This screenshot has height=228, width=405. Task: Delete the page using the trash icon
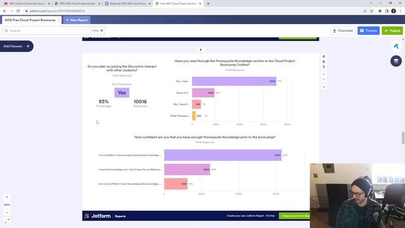tap(323, 67)
